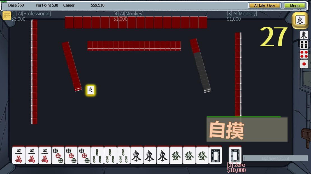This screenshot has width=311, height=174.
Task: Click the gold-framed 東 round wind indicator
Action: 300,20
